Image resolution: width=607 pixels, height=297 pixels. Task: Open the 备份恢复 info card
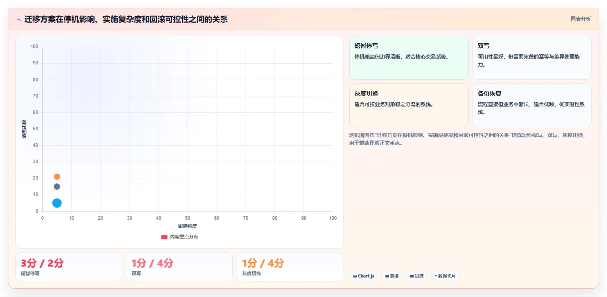[x=532, y=105]
